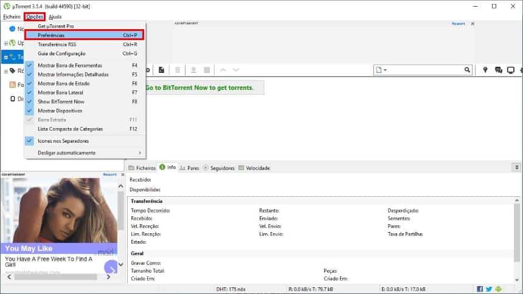Click the Facebook icon in status bar
Screen dimensions: 523x294
click(x=480, y=289)
